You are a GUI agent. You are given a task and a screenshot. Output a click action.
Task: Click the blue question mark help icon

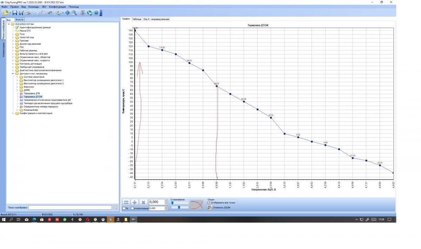click(x=96, y=13)
